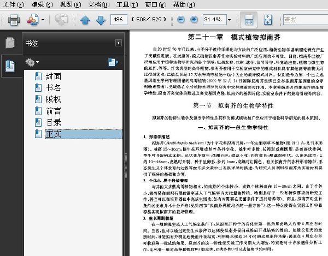Select the 前言 bookmark
Screen dimensions: 328x256
point(54,111)
